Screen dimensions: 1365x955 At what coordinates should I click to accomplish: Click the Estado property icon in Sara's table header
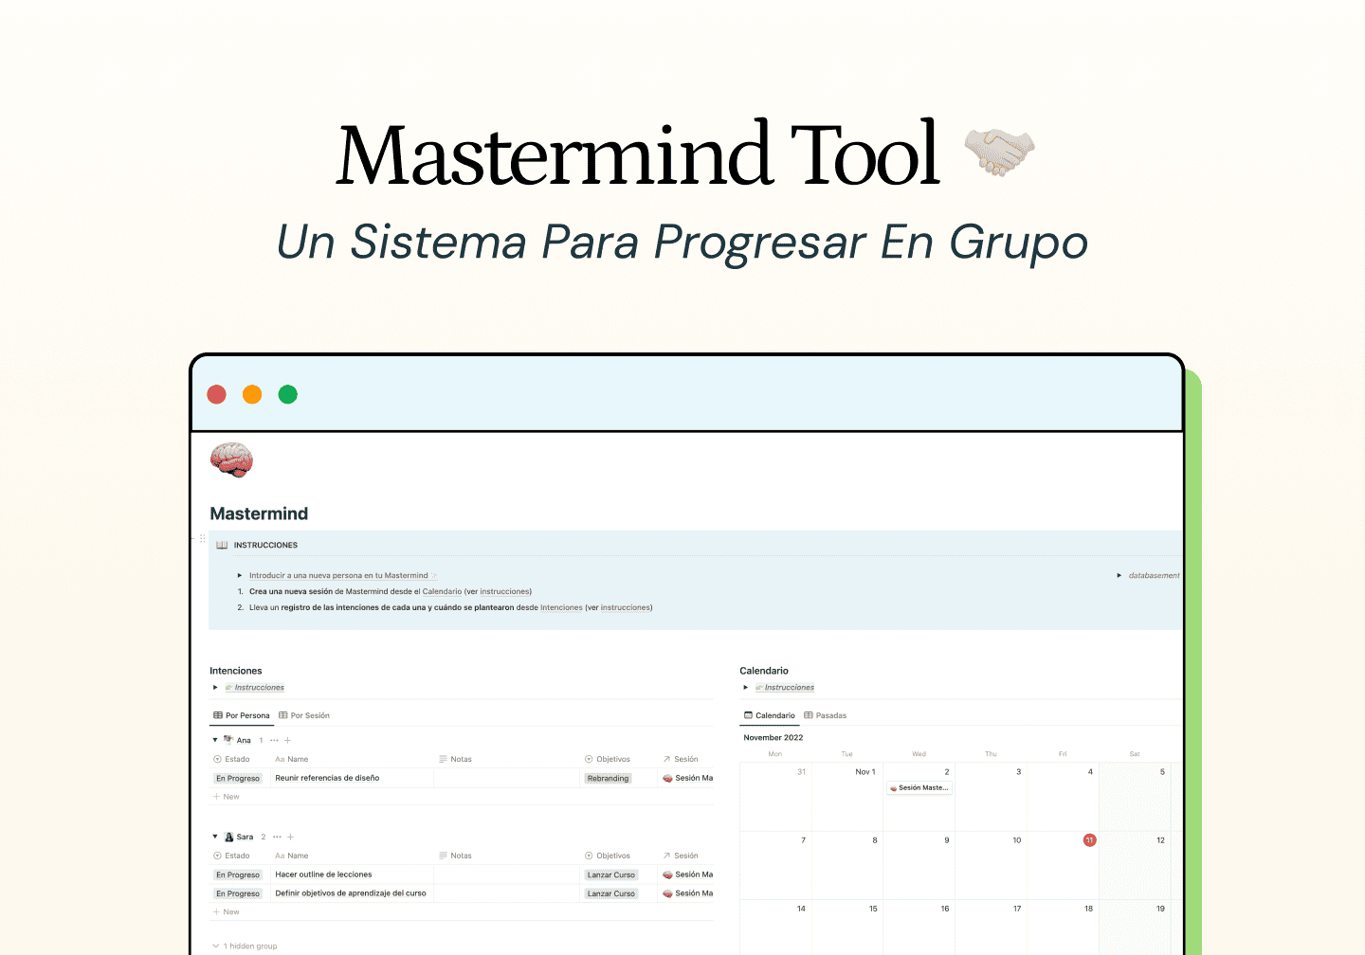(x=217, y=856)
